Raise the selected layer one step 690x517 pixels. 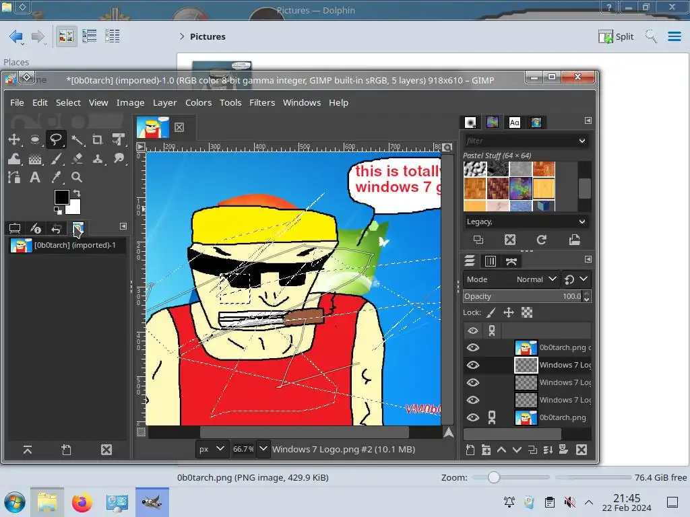pos(501,450)
